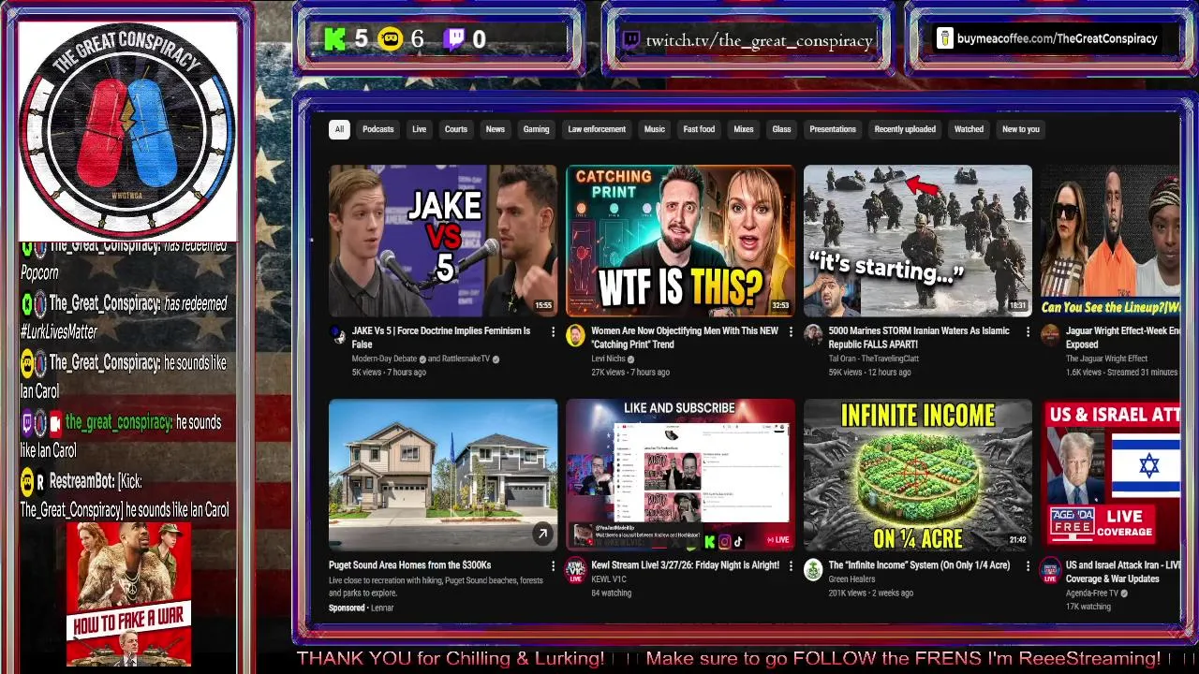
Task: Click twitch.tv/the_great_conspiracy address text
Action: pos(759,39)
